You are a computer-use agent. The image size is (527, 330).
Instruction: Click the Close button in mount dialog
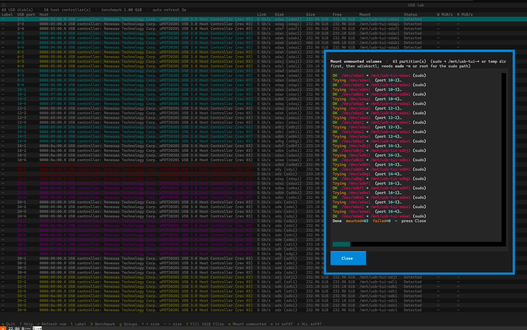(x=348, y=258)
